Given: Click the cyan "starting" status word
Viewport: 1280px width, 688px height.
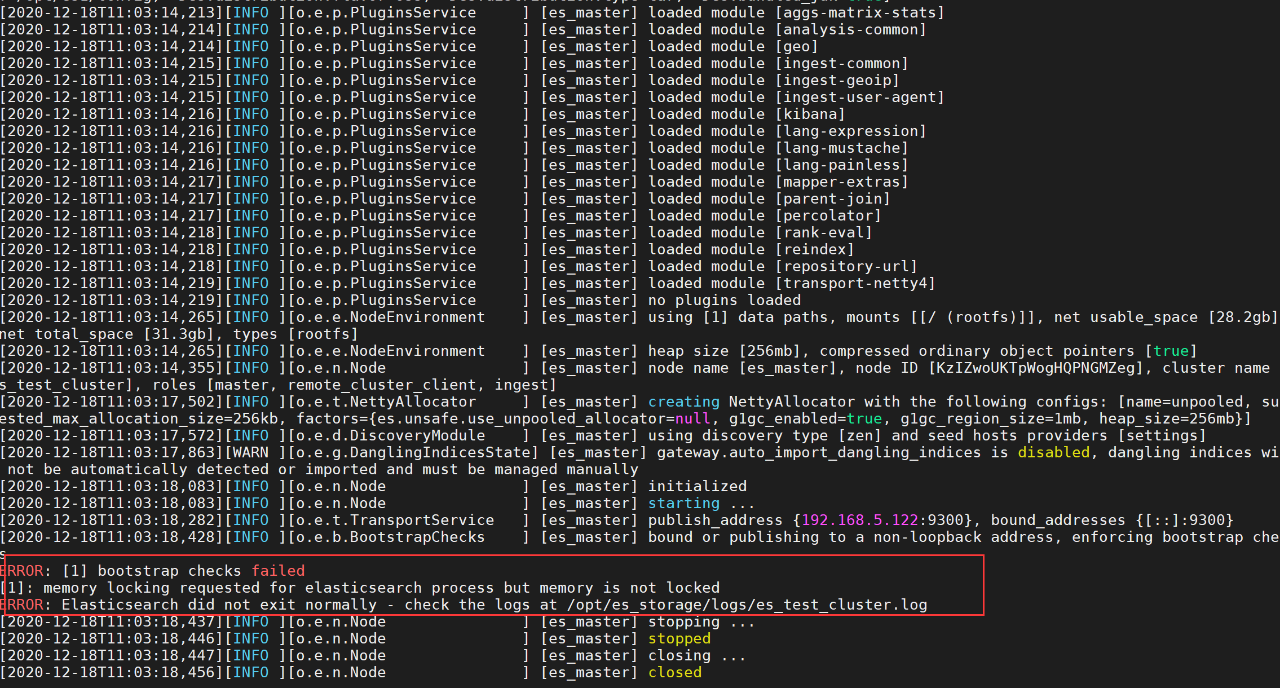Looking at the screenshot, I should 684,503.
